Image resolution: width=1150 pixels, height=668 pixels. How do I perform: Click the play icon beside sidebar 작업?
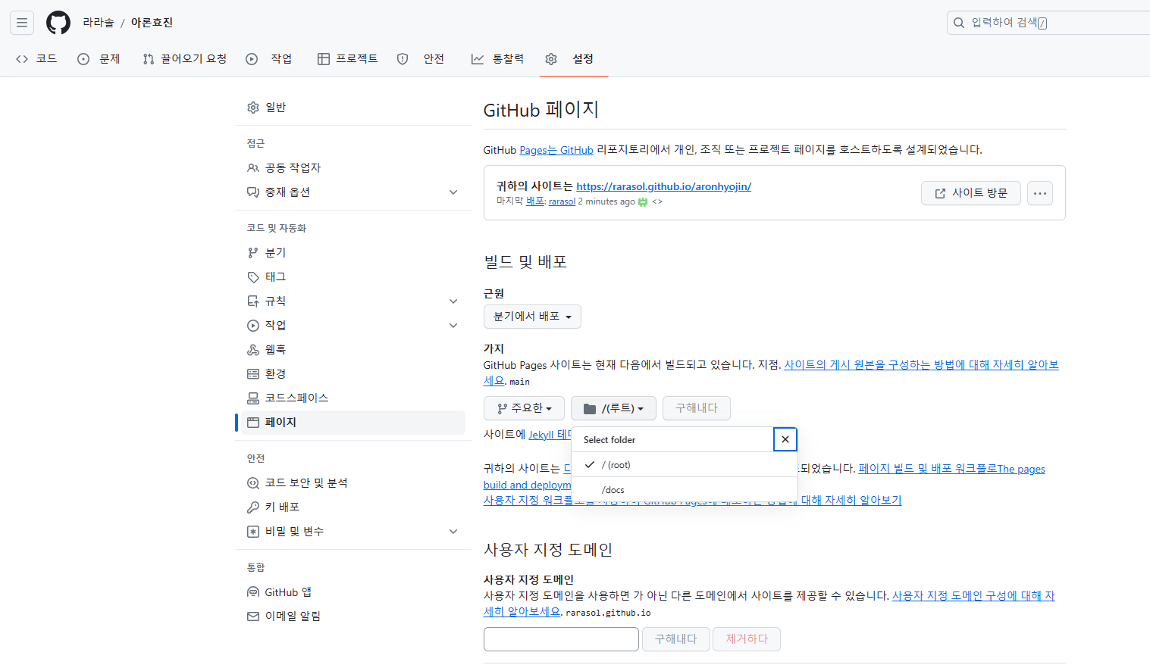click(x=253, y=326)
